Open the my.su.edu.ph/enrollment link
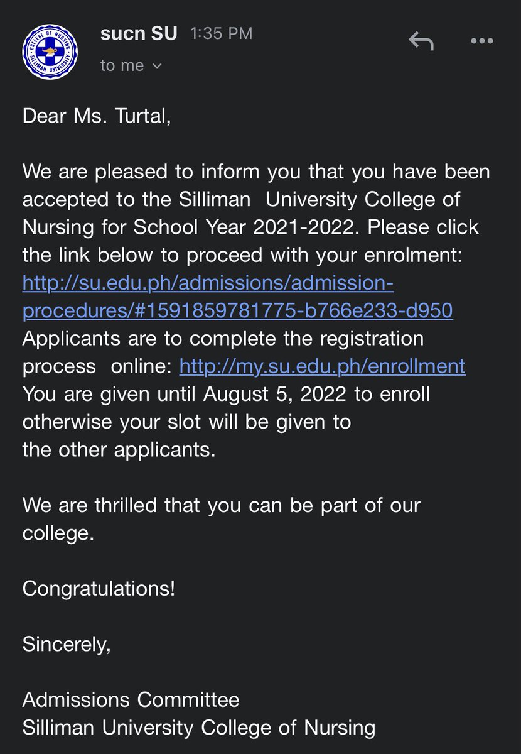 point(323,366)
